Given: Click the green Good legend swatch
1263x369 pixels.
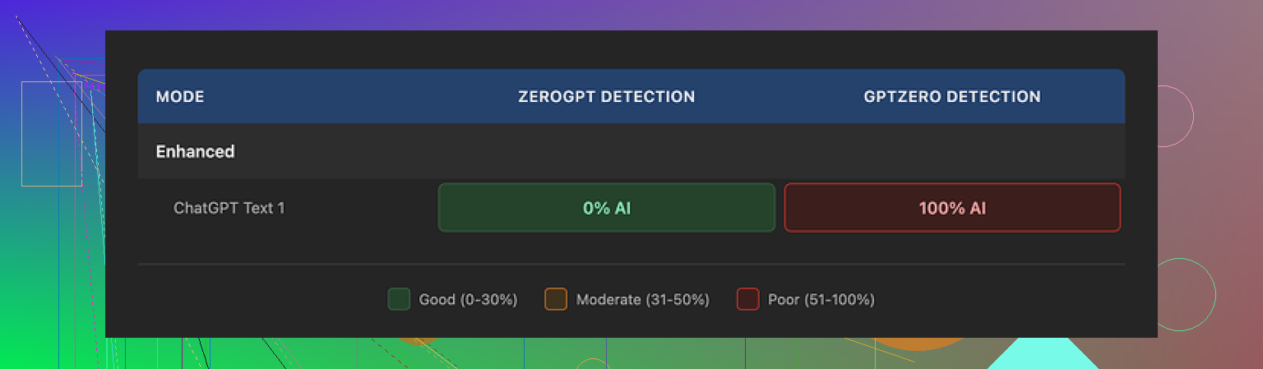Looking at the screenshot, I should 399,299.
